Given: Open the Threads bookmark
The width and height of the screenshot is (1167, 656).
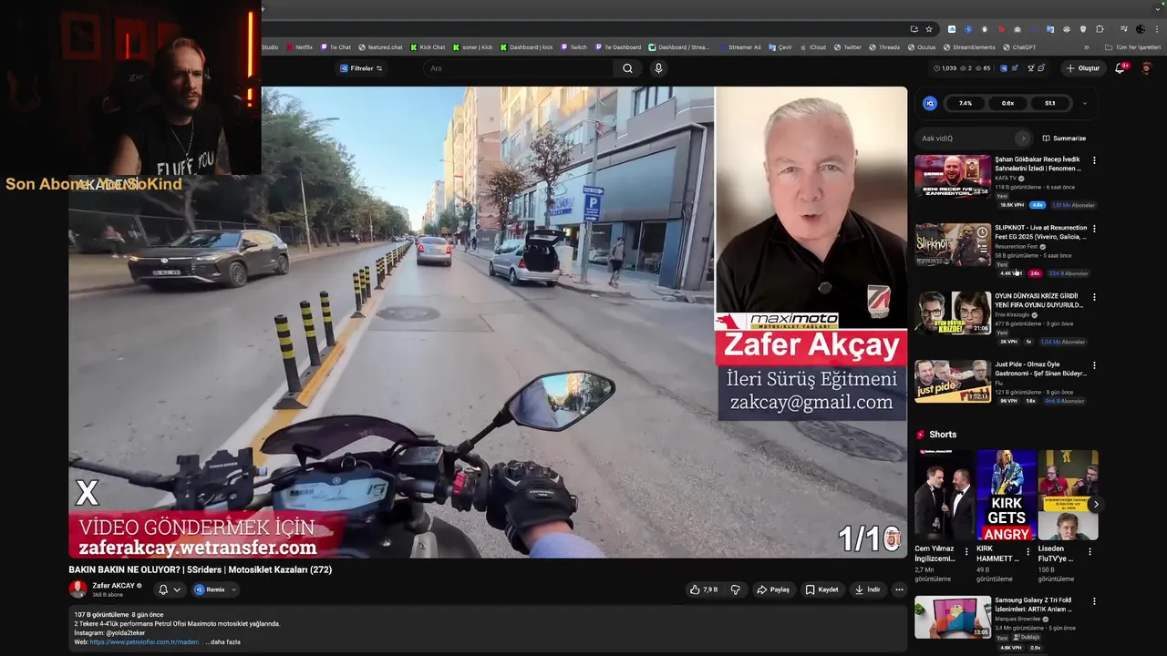Looking at the screenshot, I should 884,47.
